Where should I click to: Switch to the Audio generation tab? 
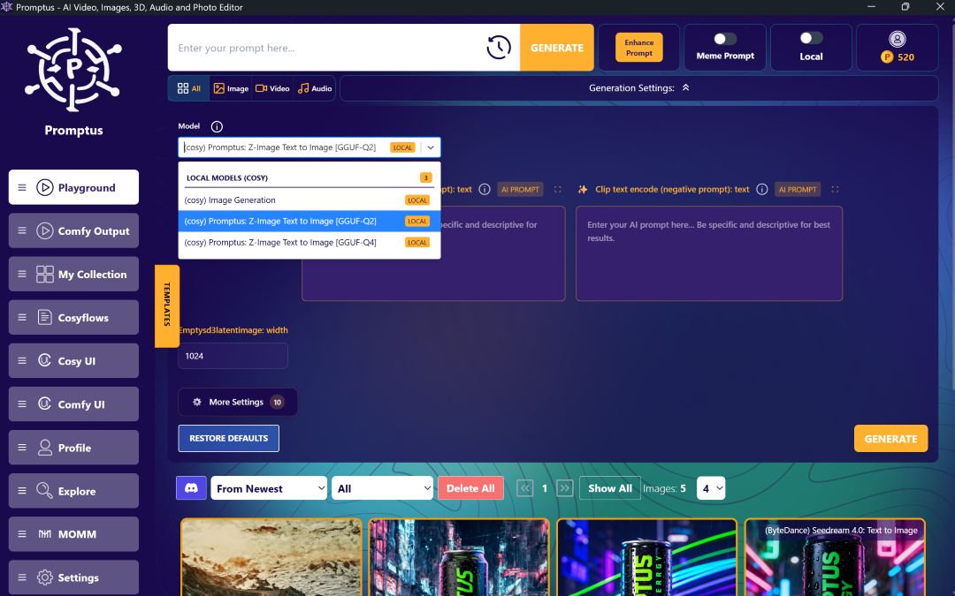pyautogui.click(x=316, y=87)
